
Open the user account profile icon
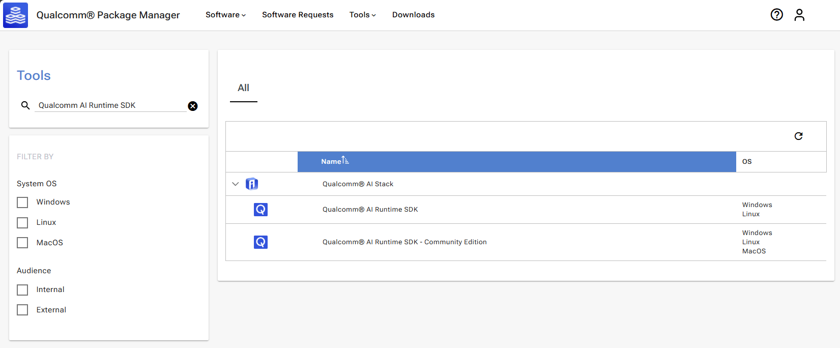tap(799, 15)
